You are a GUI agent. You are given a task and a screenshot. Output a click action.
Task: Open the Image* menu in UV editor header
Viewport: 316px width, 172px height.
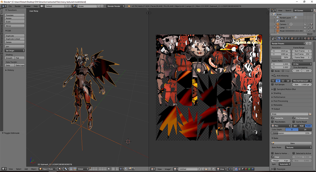tap(168, 169)
